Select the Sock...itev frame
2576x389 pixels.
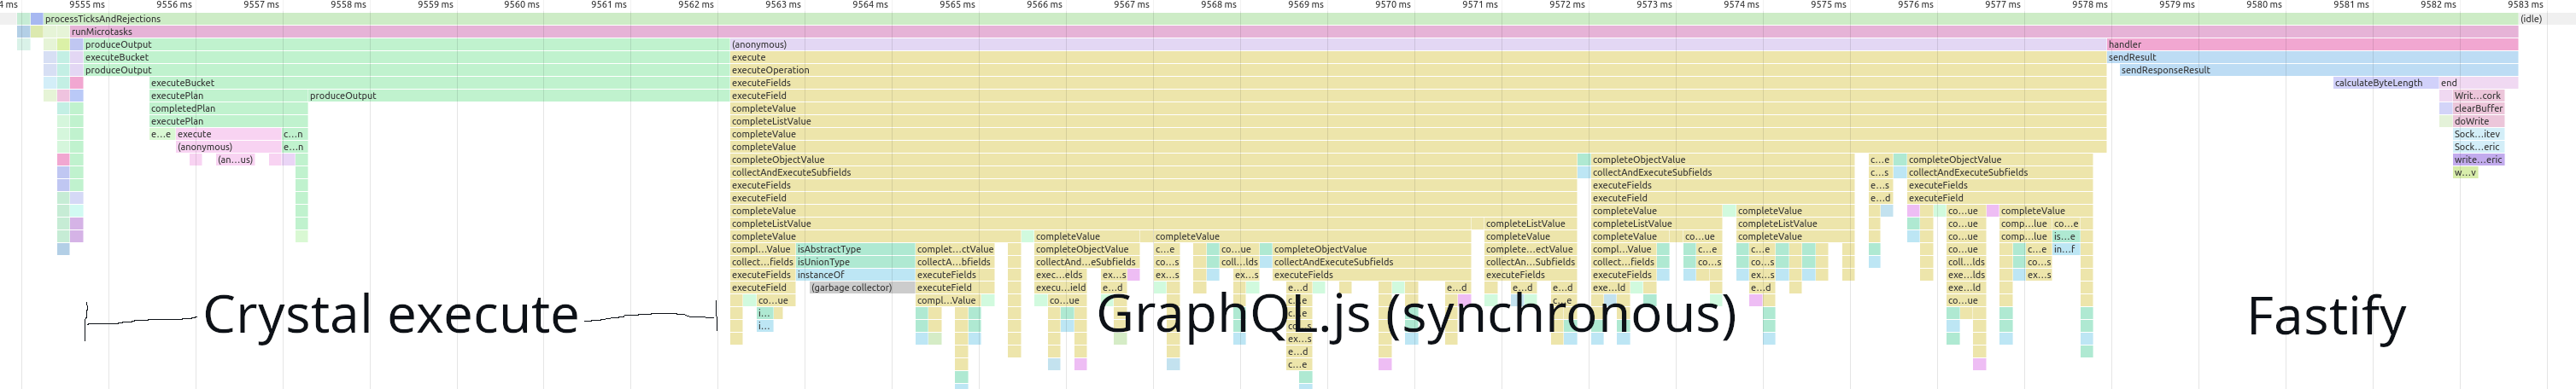coord(2478,134)
